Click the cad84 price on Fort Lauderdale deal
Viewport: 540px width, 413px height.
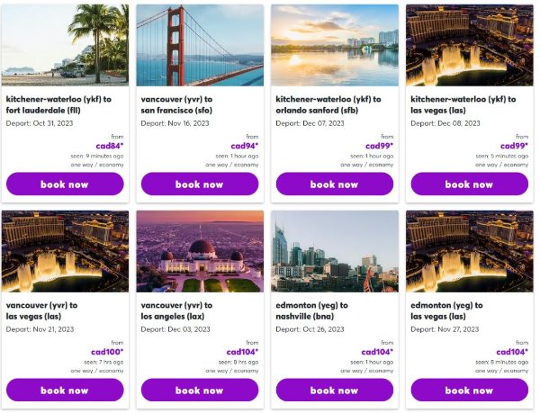109,146
